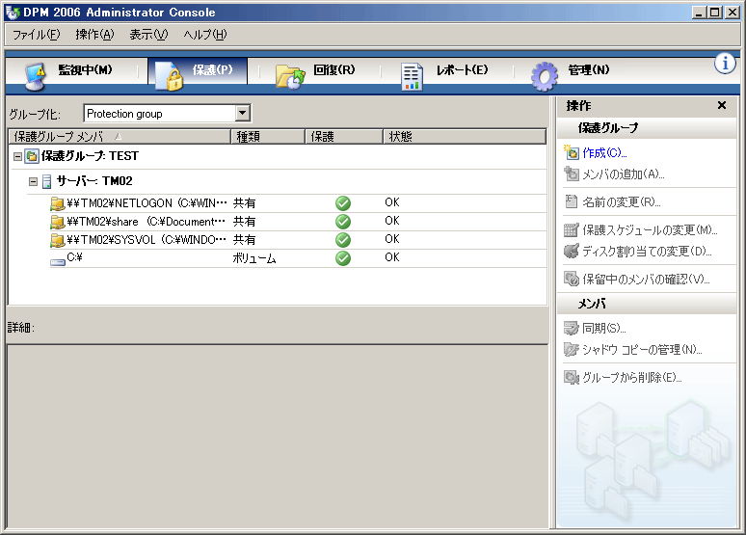Click green check status icon of NETLOGON row
This screenshot has width=746, height=535.
tap(343, 203)
